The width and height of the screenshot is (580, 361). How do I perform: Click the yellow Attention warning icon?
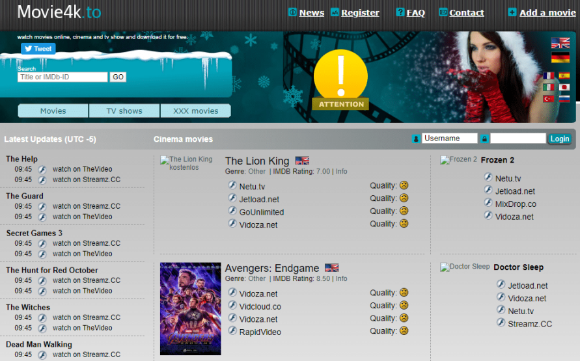pyautogui.click(x=340, y=79)
